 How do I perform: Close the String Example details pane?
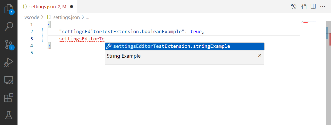pyautogui.click(x=260, y=55)
